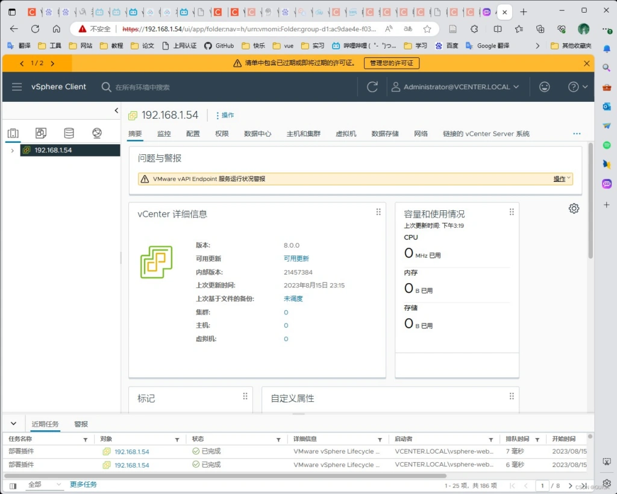Image resolution: width=617 pixels, height=494 pixels.
Task: Open 192.168.1.54 link in first task row
Action: (x=132, y=452)
